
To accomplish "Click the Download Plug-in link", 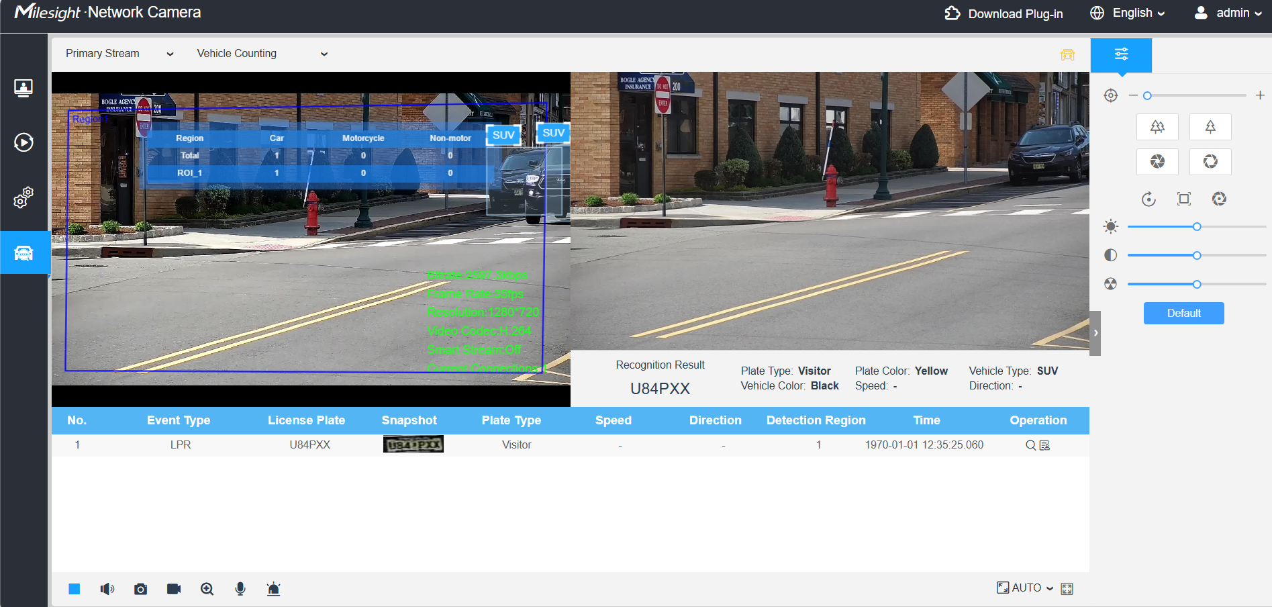I will [x=1004, y=13].
